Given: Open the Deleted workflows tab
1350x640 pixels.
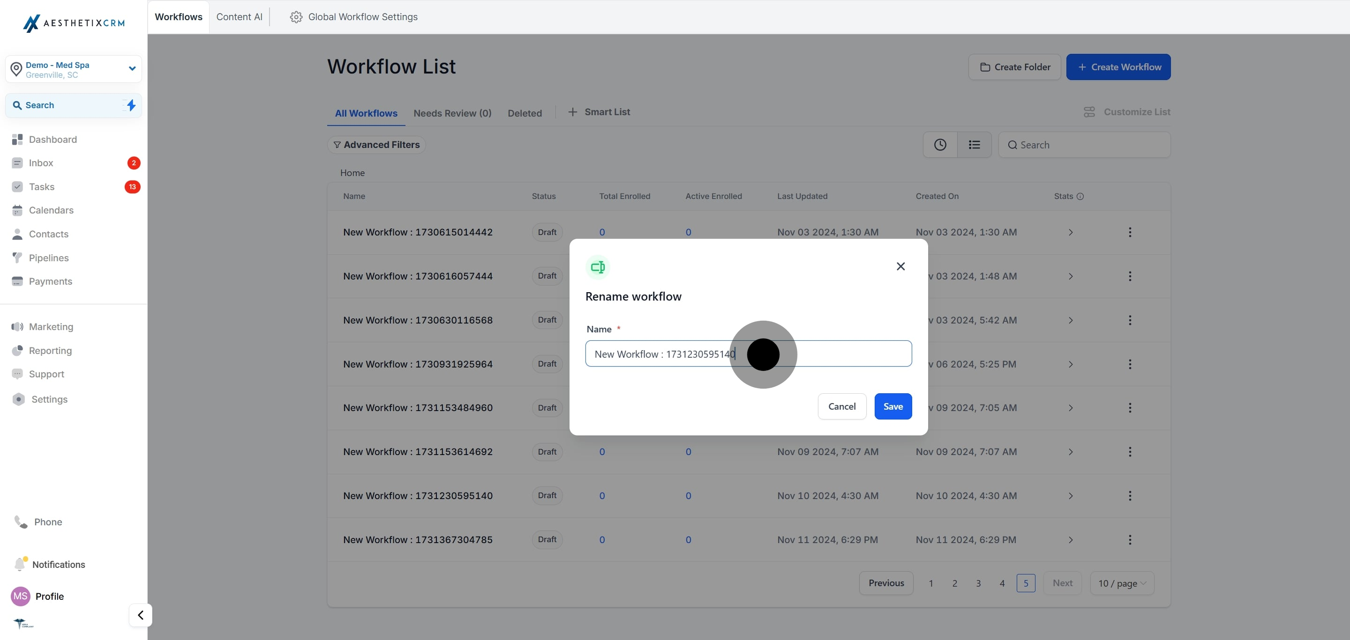Looking at the screenshot, I should click(x=525, y=113).
